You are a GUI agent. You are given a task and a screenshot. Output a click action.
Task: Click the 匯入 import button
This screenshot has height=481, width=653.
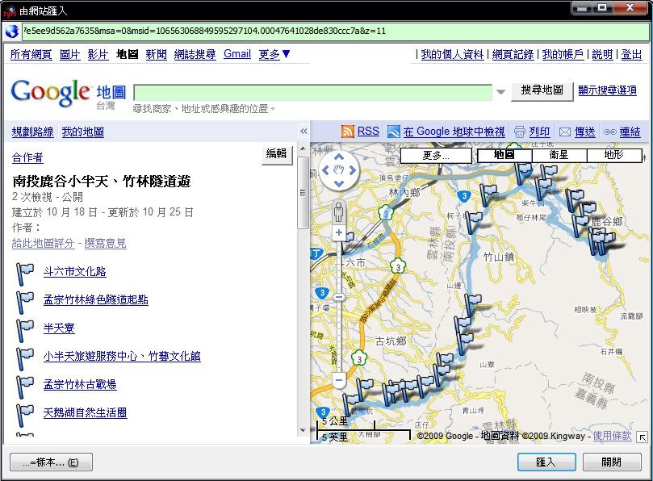(x=546, y=462)
